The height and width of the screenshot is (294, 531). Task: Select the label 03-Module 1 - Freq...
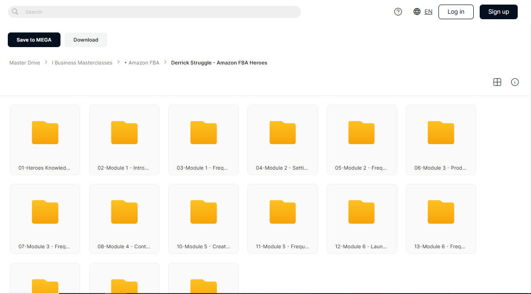(x=202, y=168)
